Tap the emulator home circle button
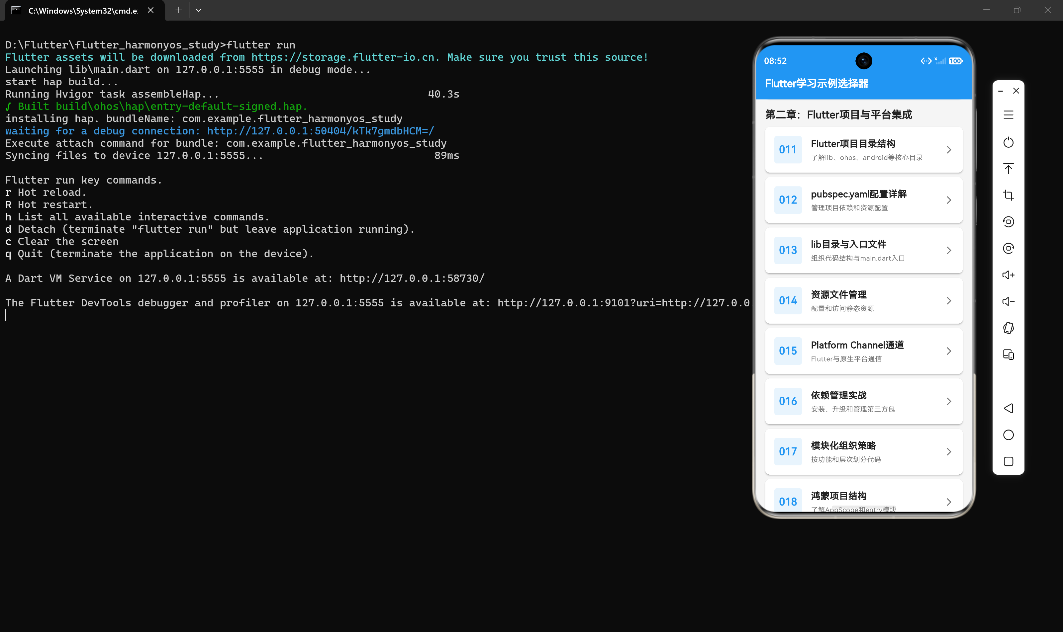Screen dimensions: 1063x632 pyautogui.click(x=1008, y=435)
